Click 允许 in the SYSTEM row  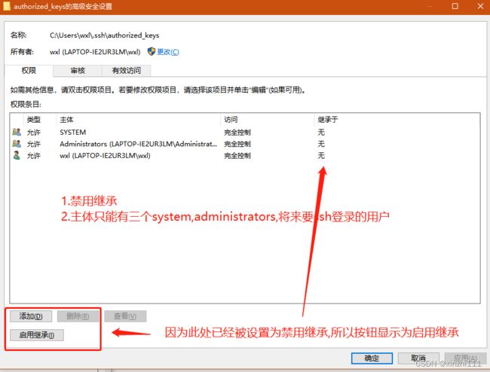point(34,133)
